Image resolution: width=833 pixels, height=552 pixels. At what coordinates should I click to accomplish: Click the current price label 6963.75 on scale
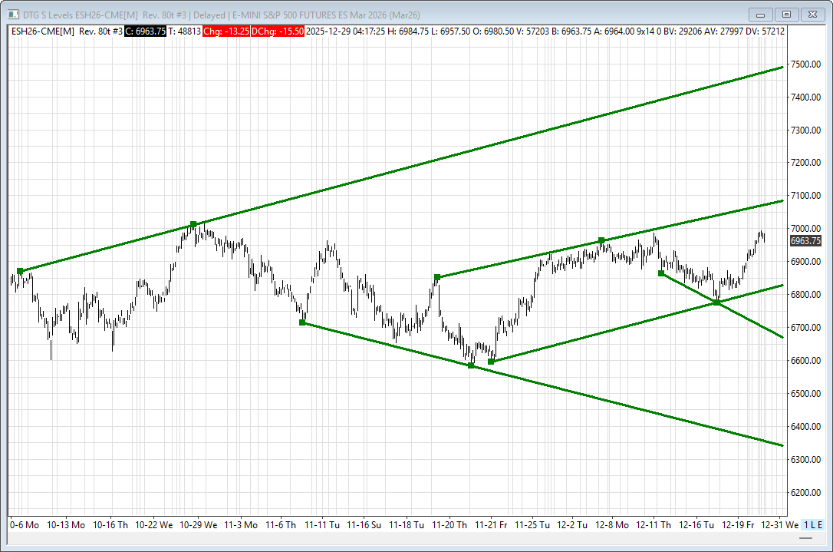point(805,240)
